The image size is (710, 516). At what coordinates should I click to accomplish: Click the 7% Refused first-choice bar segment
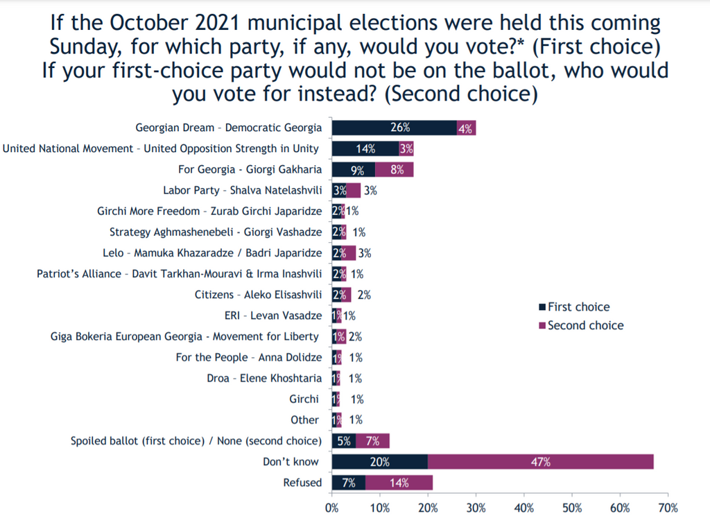coord(349,483)
